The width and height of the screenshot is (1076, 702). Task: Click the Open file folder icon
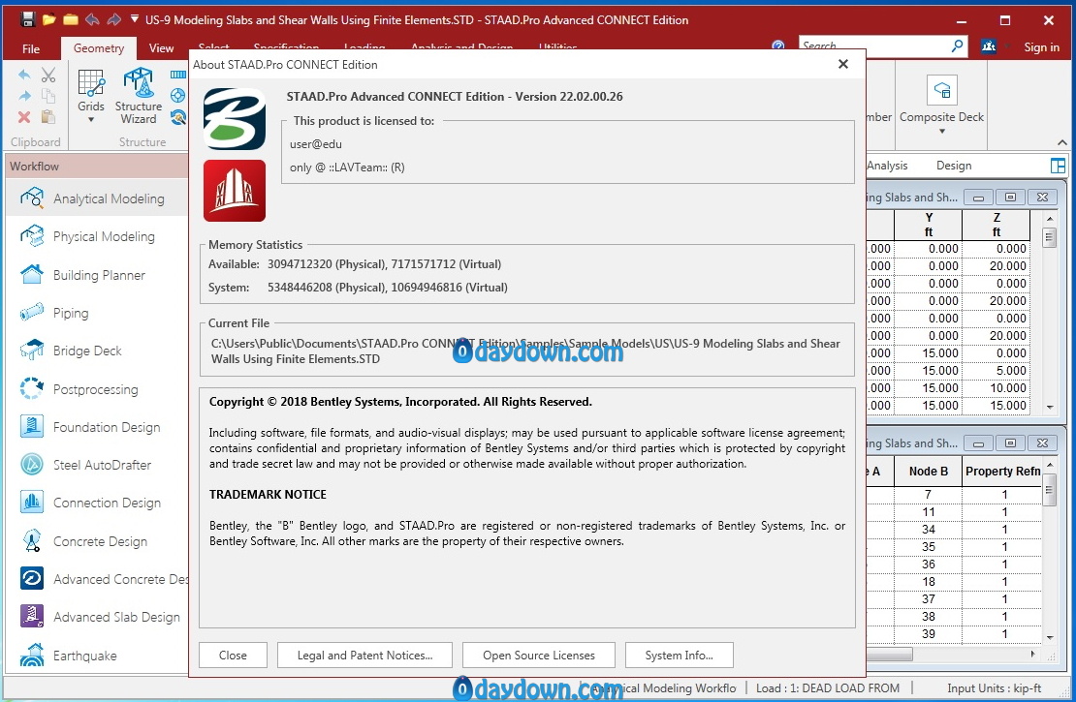click(48, 19)
